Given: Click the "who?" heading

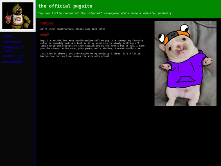Looking at the screenshot, I should click(45, 35).
